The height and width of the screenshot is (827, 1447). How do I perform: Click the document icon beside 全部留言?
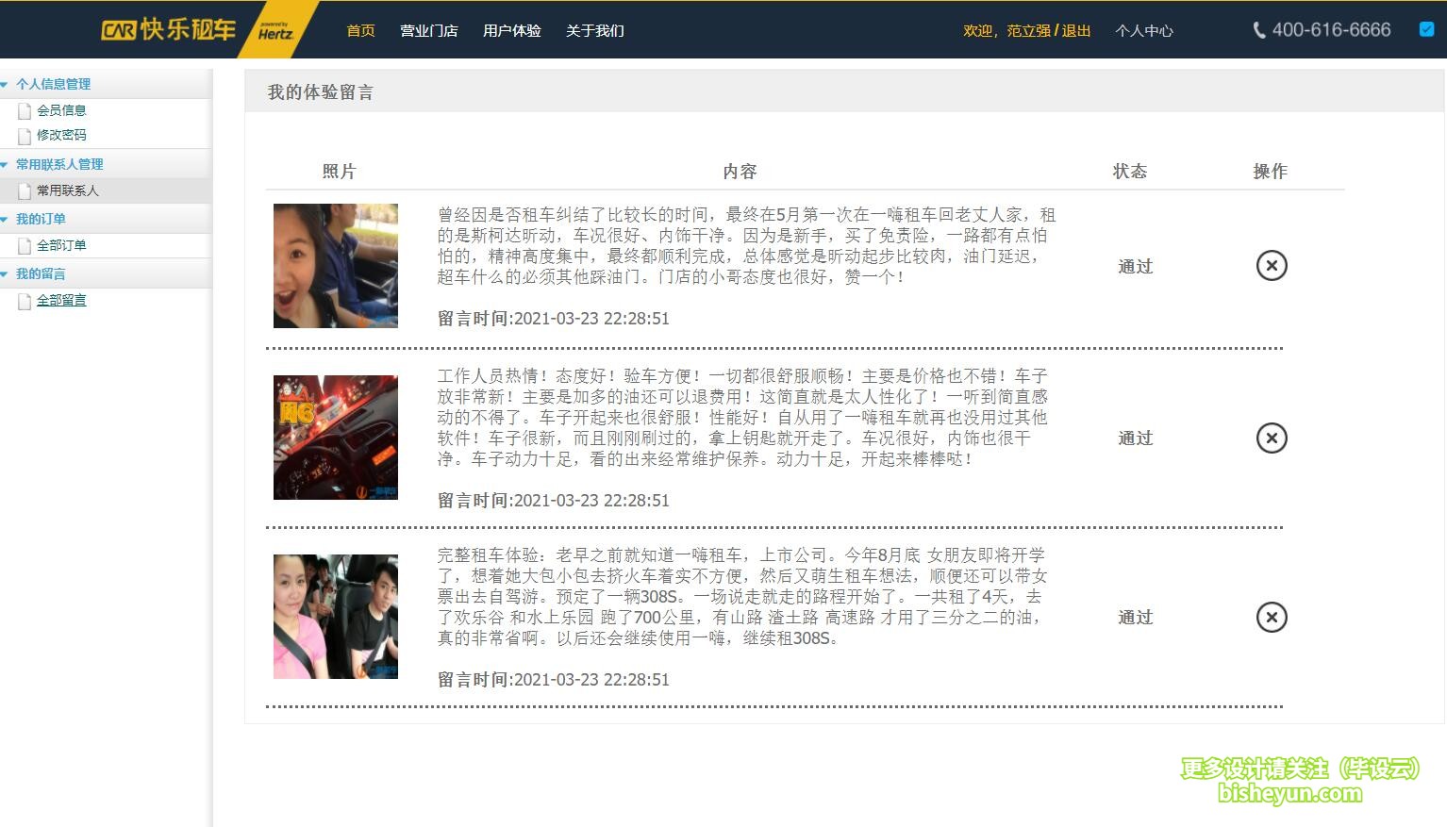[25, 301]
